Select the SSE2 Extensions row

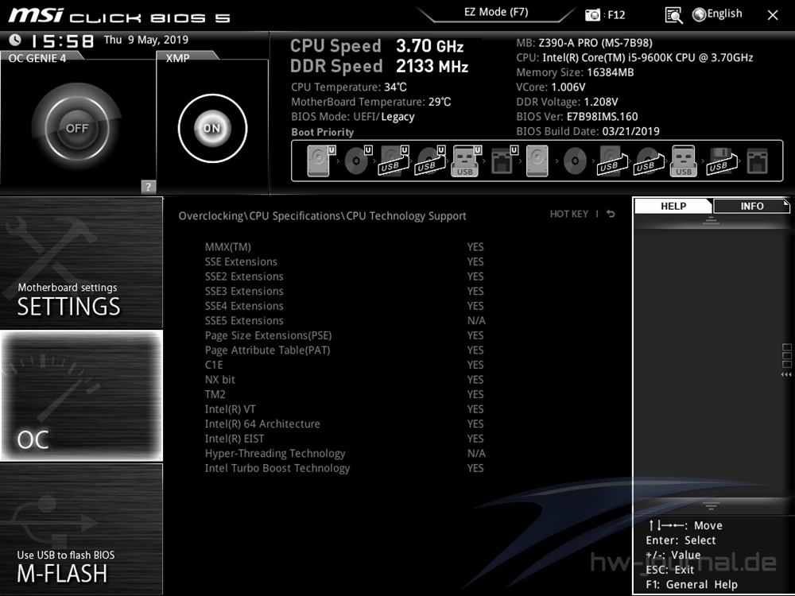[345, 277]
